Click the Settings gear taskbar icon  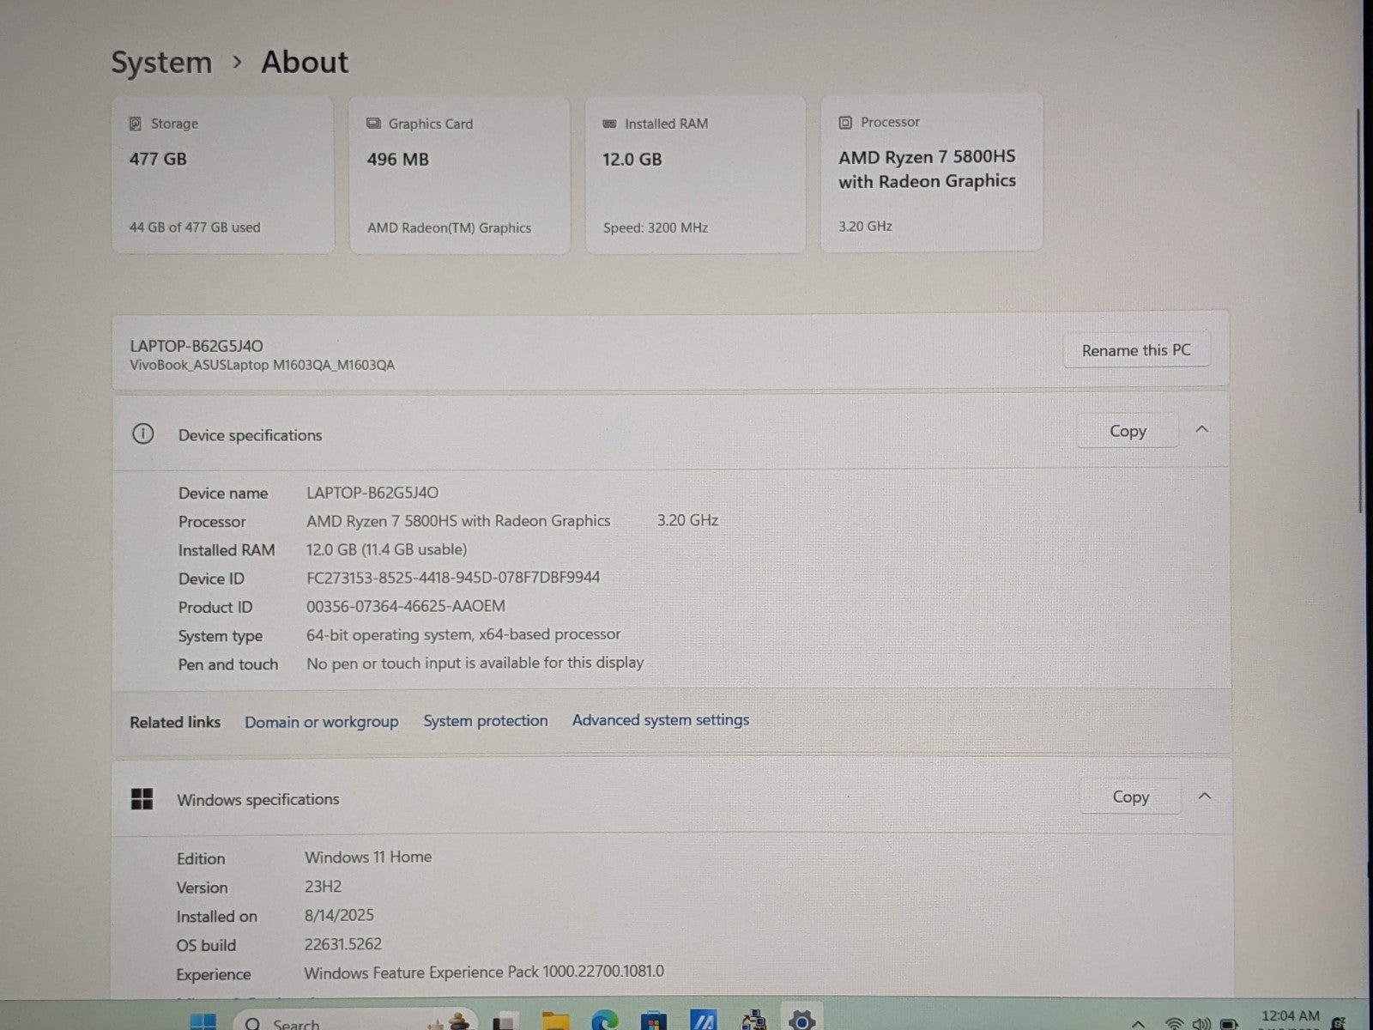point(801,1021)
